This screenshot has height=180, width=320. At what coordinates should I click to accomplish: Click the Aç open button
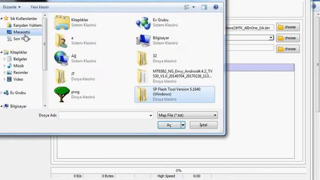tap(169, 125)
